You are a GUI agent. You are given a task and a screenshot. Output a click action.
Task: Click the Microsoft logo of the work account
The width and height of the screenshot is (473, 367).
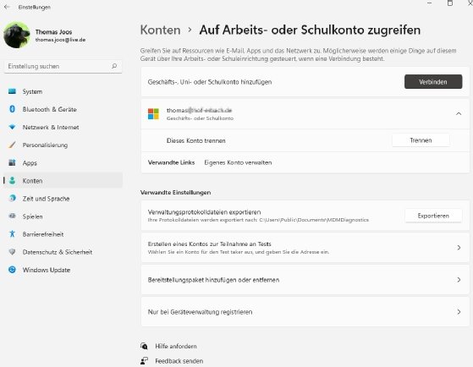coord(153,114)
